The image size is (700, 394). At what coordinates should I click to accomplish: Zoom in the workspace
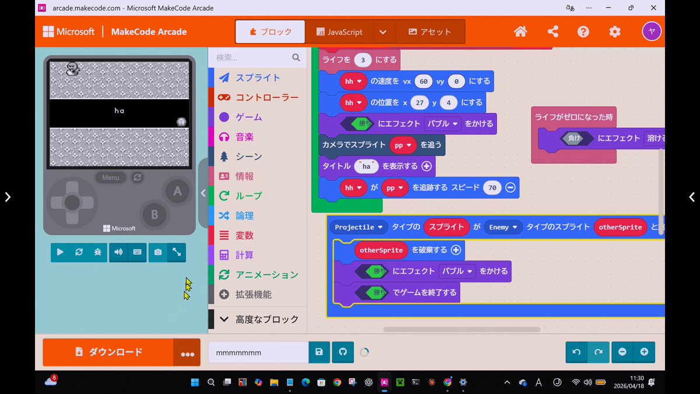[x=644, y=352]
